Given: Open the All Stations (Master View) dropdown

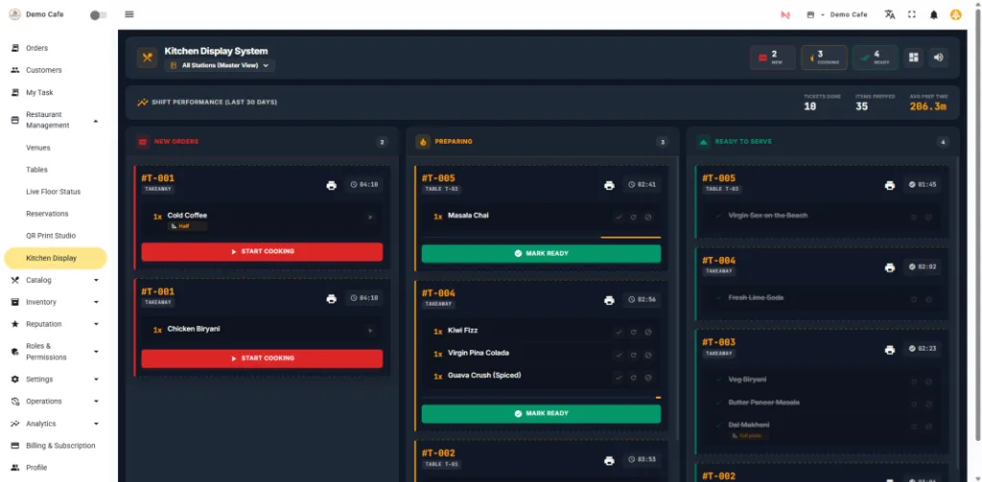Looking at the screenshot, I should pos(220,65).
